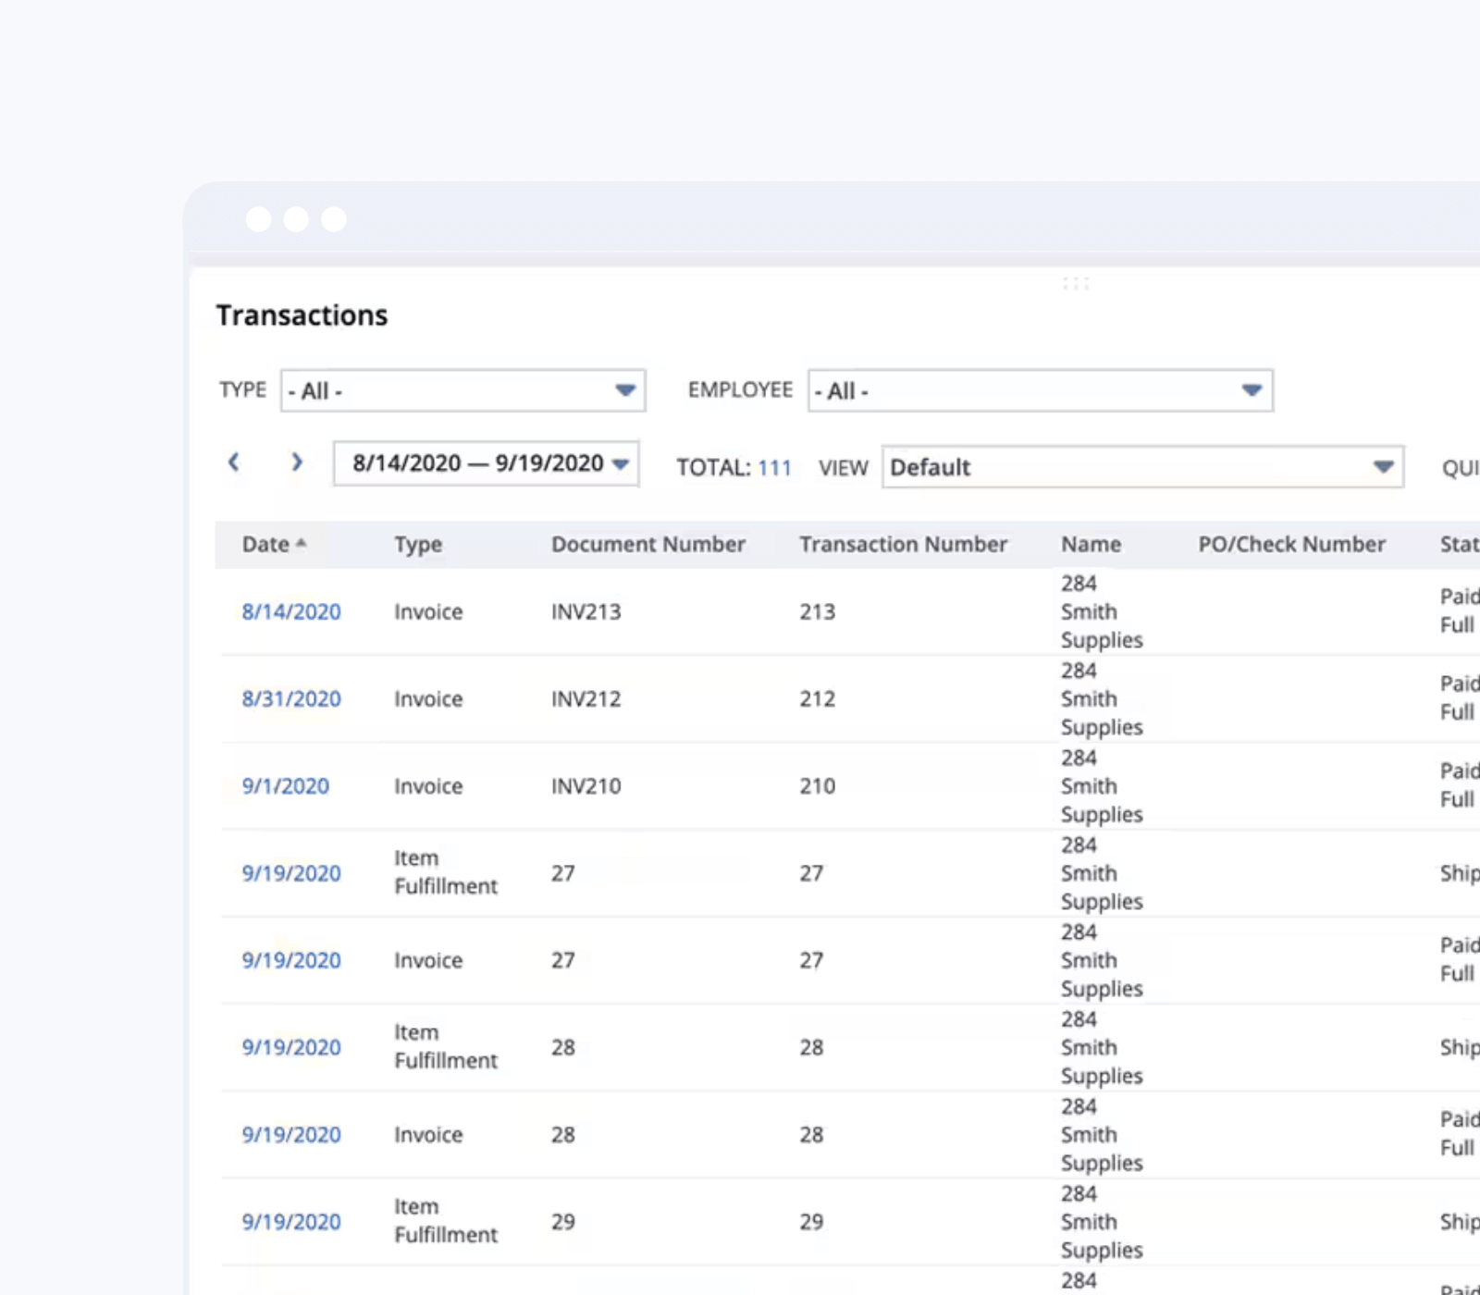This screenshot has width=1480, height=1295.
Task: Open 9/19/2020 Item Fulfillment 29 date link
Action: 291,1221
